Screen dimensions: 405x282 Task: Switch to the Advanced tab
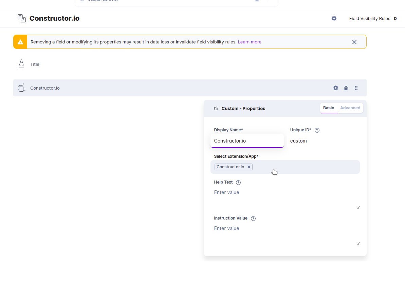350,108
